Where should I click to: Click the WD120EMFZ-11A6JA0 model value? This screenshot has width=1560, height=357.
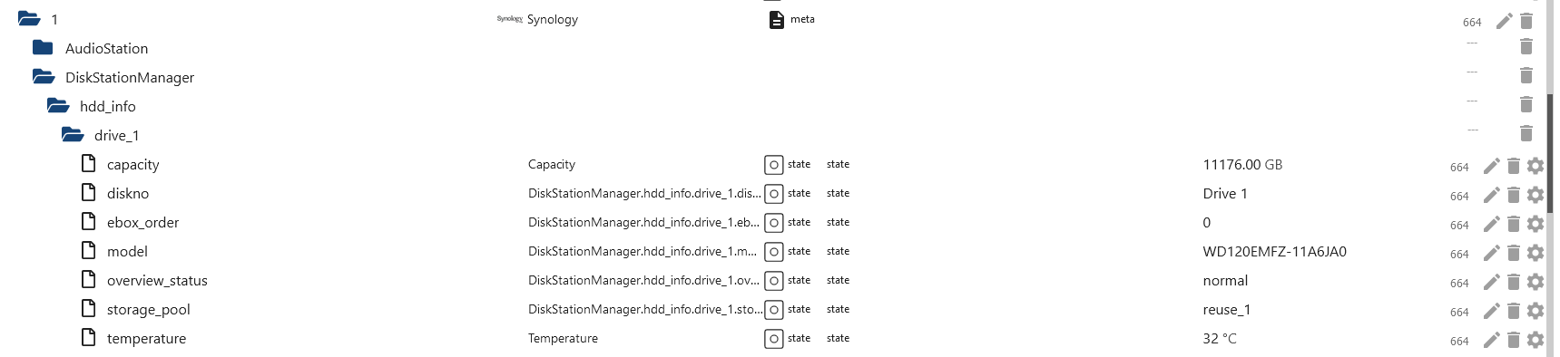(x=1274, y=252)
